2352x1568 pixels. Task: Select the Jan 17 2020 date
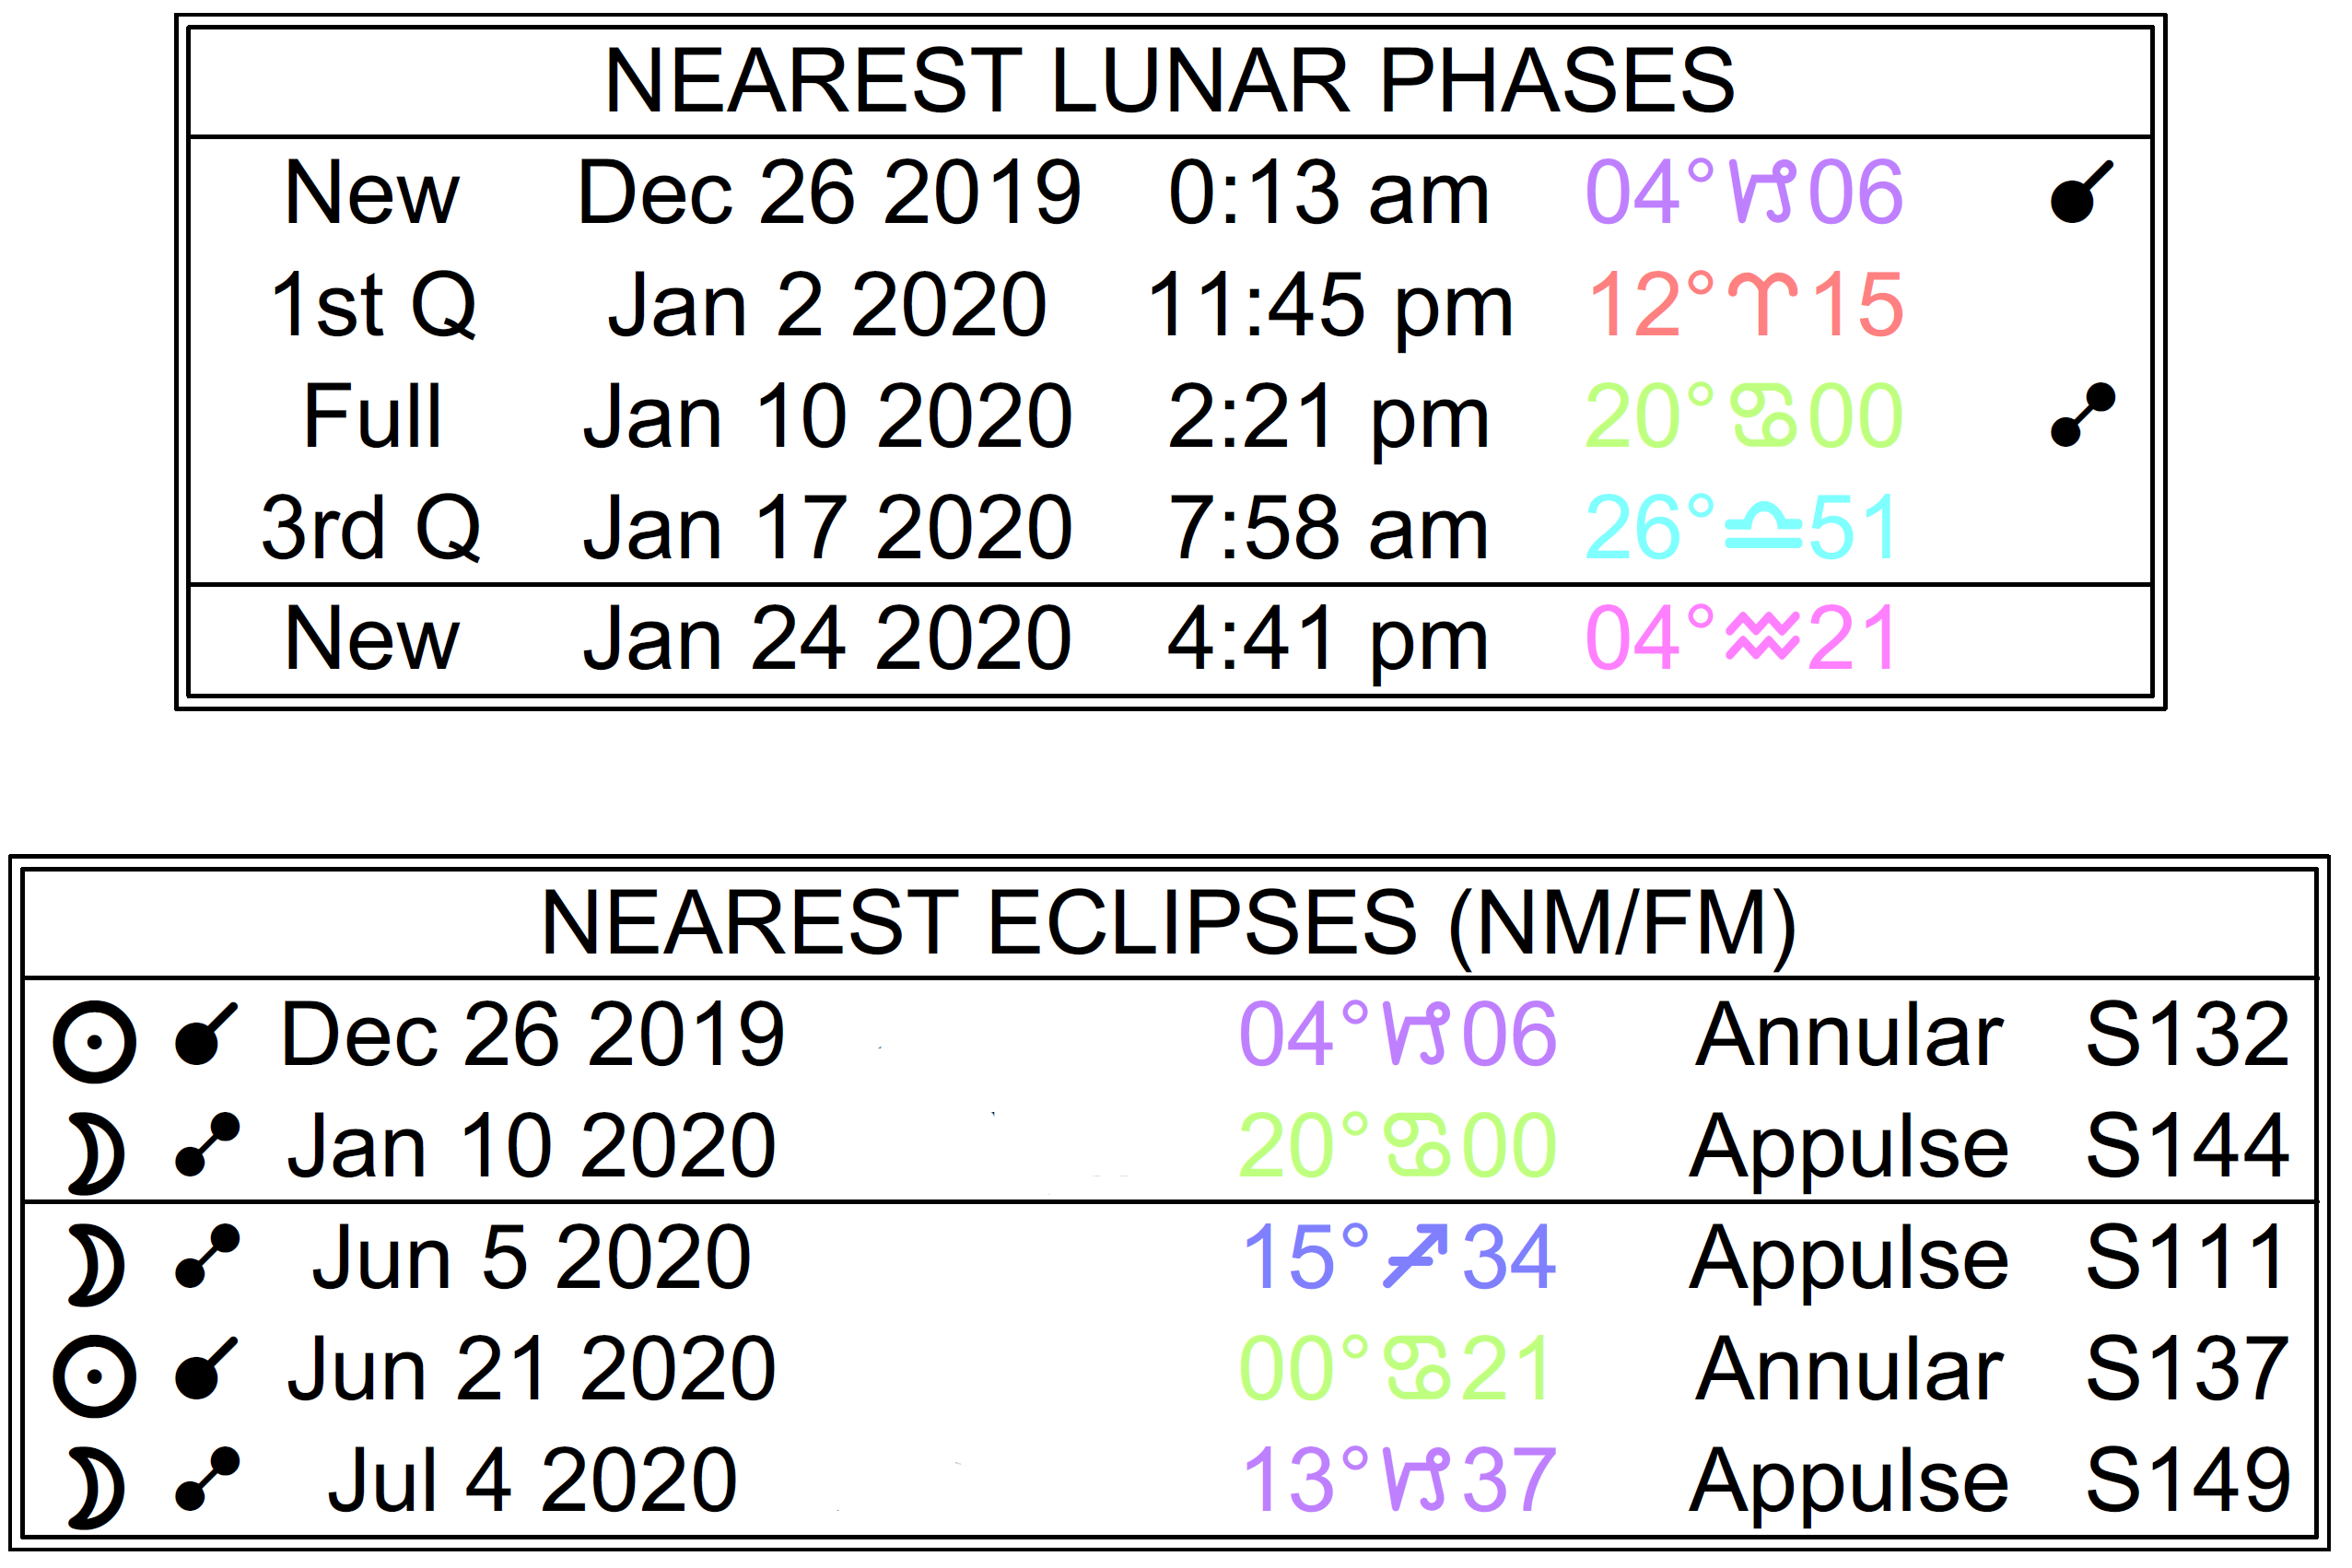click(x=827, y=528)
